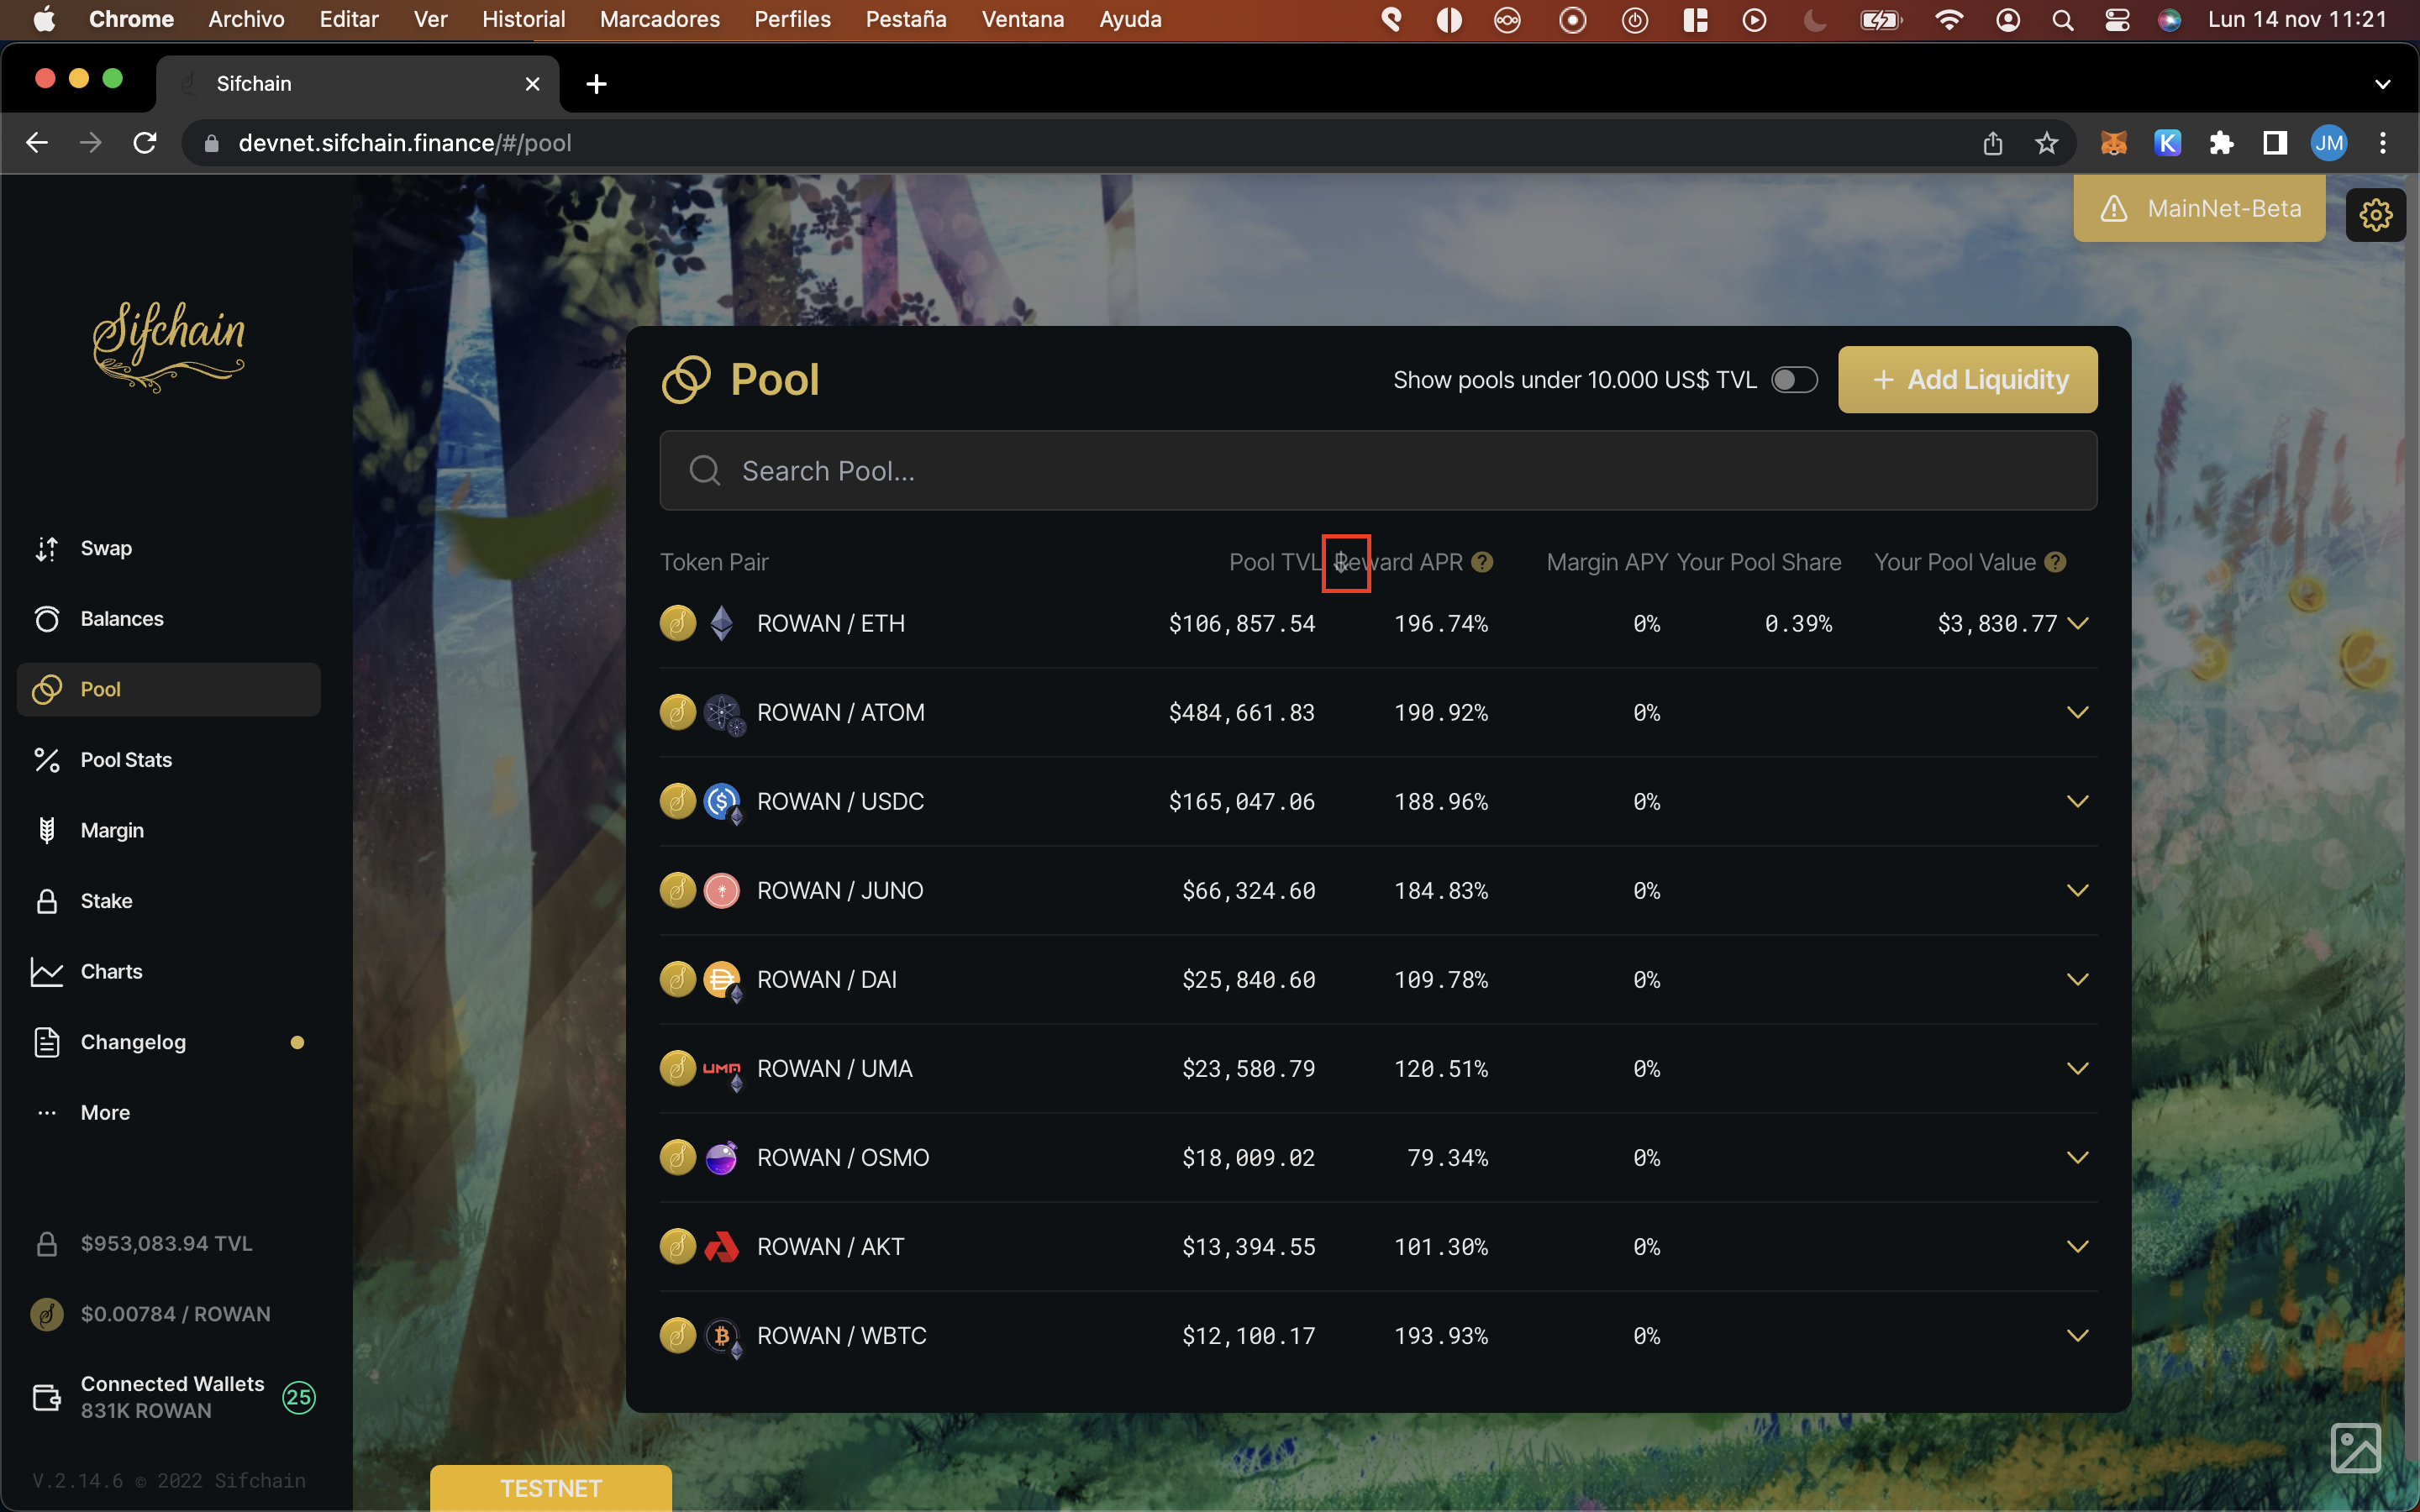Open macOS Spotlight search icon

(x=2062, y=20)
